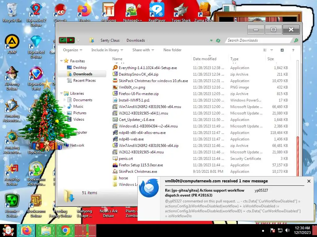317x237 pixels.
Task: Collapse the Favorites tree group
Action: (61, 61)
